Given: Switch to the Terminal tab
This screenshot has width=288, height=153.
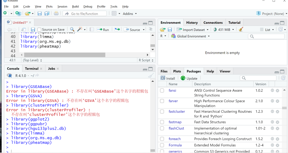Looking at the screenshot, I should [x=31, y=68].
